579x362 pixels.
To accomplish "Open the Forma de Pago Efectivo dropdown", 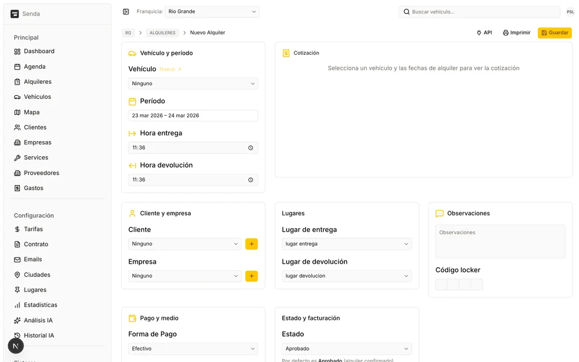I will tap(192, 348).
